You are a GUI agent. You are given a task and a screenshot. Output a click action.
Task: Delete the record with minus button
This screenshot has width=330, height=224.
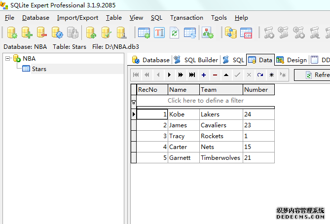click(x=215, y=75)
